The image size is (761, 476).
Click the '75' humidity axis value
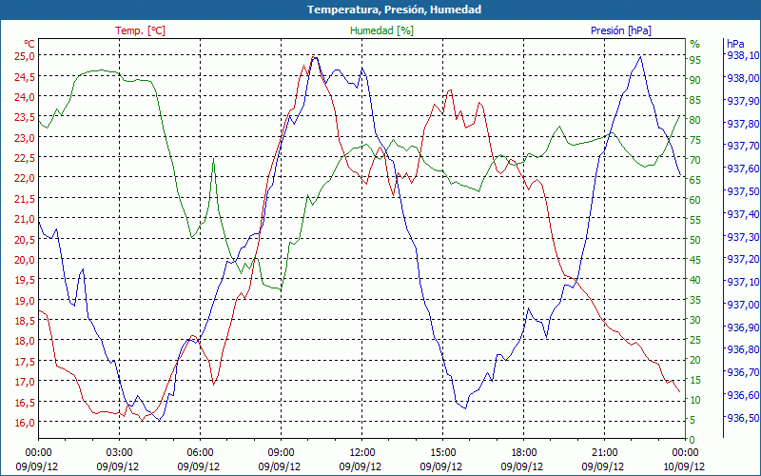click(695, 140)
